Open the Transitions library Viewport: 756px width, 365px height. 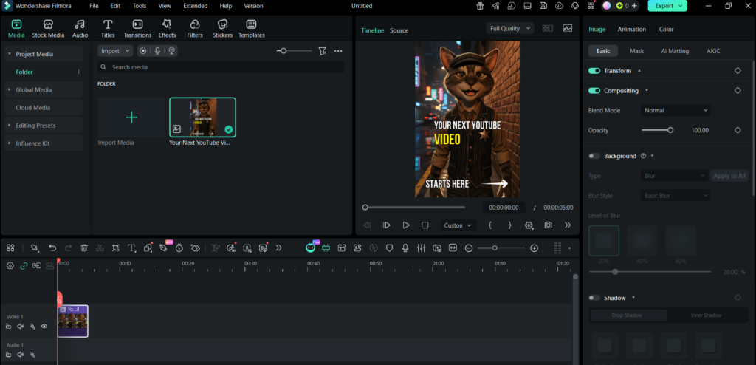pyautogui.click(x=137, y=29)
